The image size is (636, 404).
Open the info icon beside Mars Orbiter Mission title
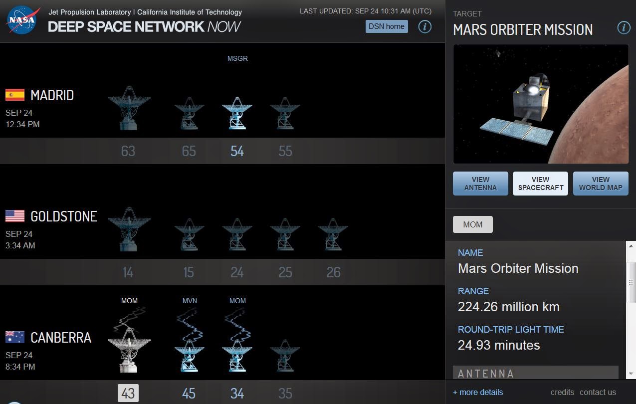pyautogui.click(x=624, y=27)
